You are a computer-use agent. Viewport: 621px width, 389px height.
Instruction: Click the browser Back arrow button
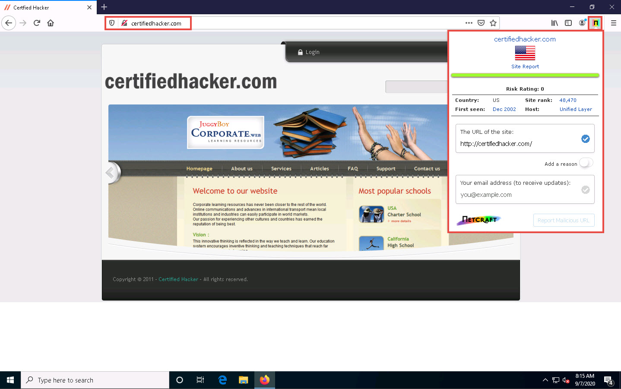coord(9,23)
